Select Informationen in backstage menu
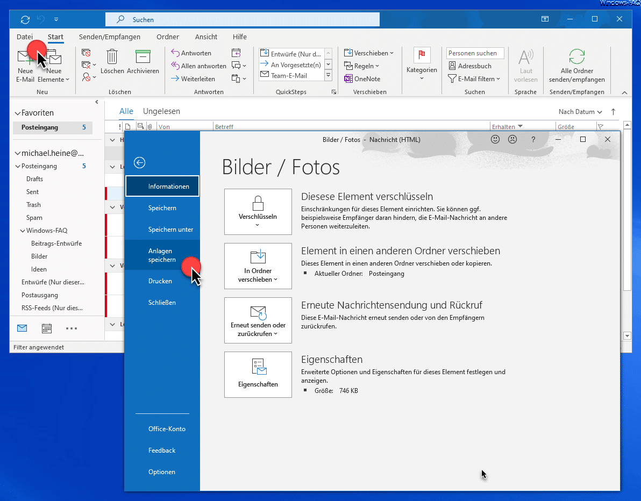 pos(162,187)
